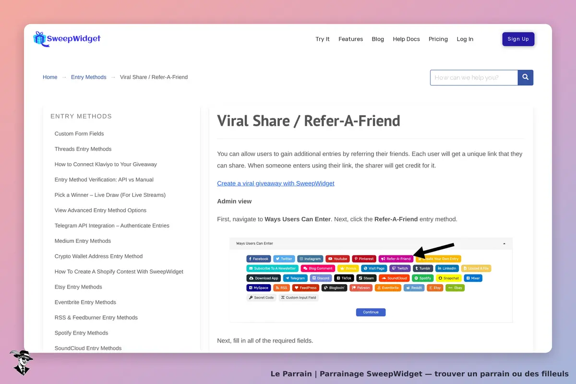Click the Home breadcrumb link
The image size is (576, 384).
50,77
